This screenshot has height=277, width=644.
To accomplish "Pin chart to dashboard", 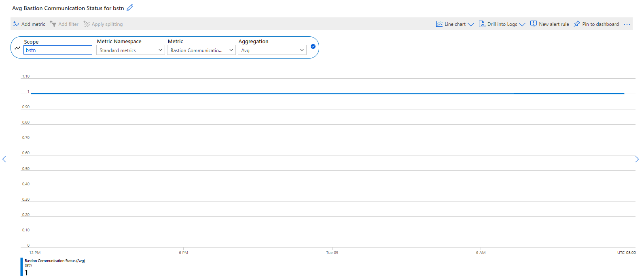I will 596,24.
